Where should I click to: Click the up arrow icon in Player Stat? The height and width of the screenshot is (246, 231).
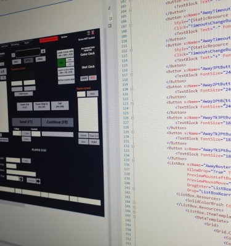21,179
